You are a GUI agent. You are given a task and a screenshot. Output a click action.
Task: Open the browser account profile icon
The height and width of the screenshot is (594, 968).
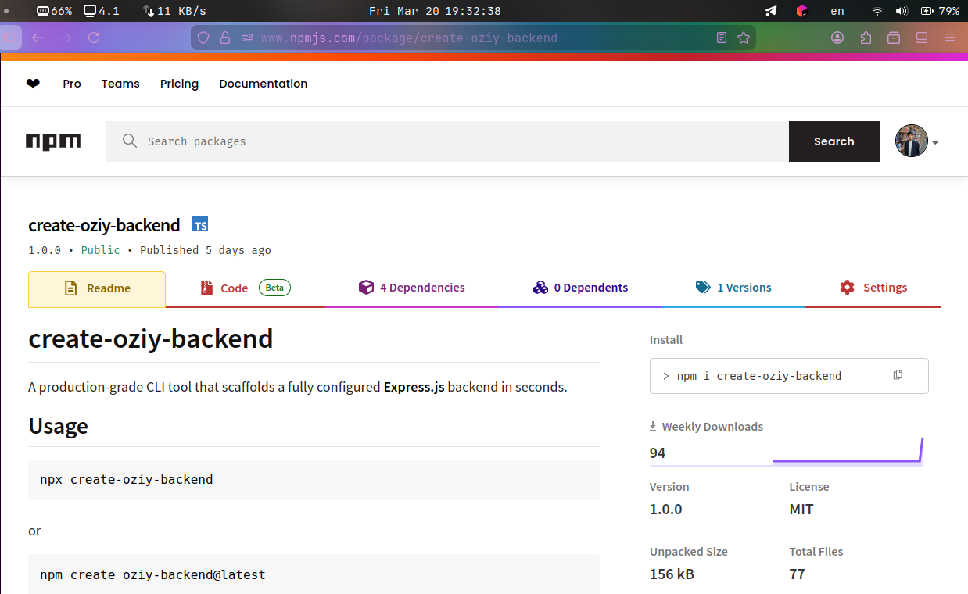pos(837,38)
